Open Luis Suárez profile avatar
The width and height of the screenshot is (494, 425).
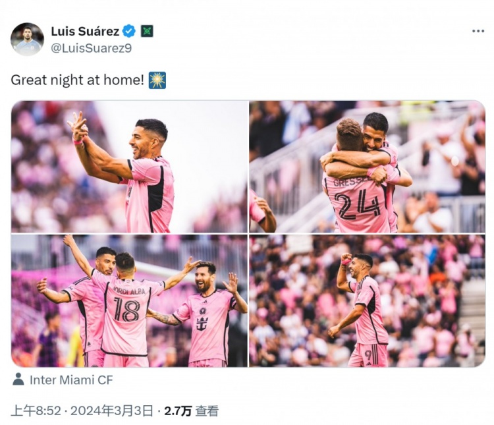27,39
